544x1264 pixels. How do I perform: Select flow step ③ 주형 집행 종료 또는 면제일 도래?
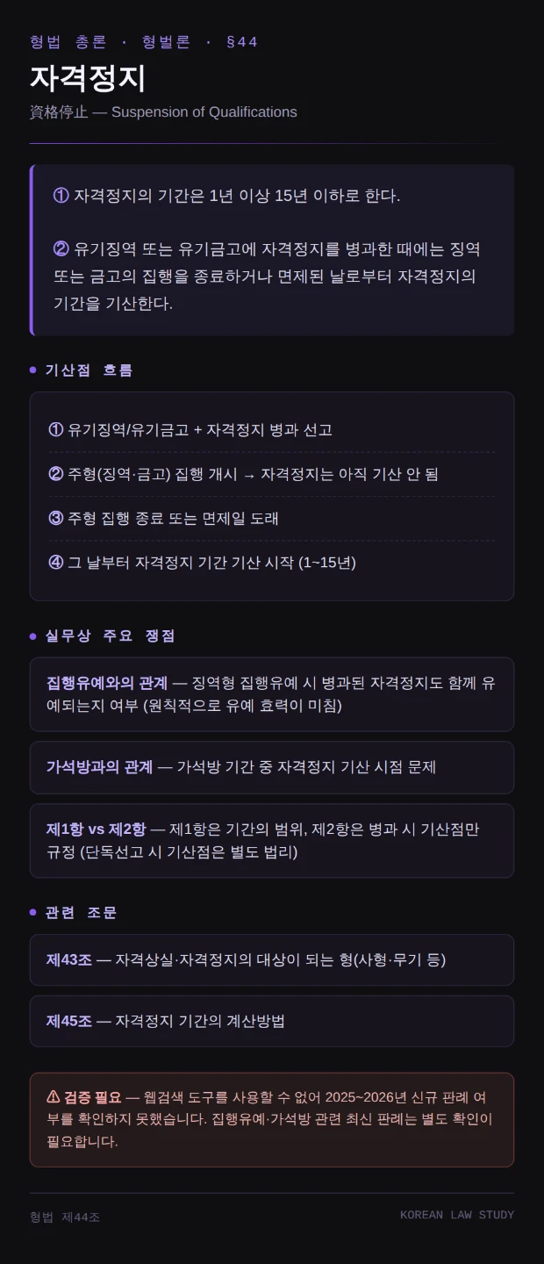(272, 519)
